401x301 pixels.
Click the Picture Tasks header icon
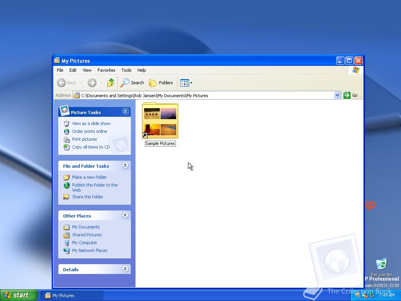(x=64, y=110)
